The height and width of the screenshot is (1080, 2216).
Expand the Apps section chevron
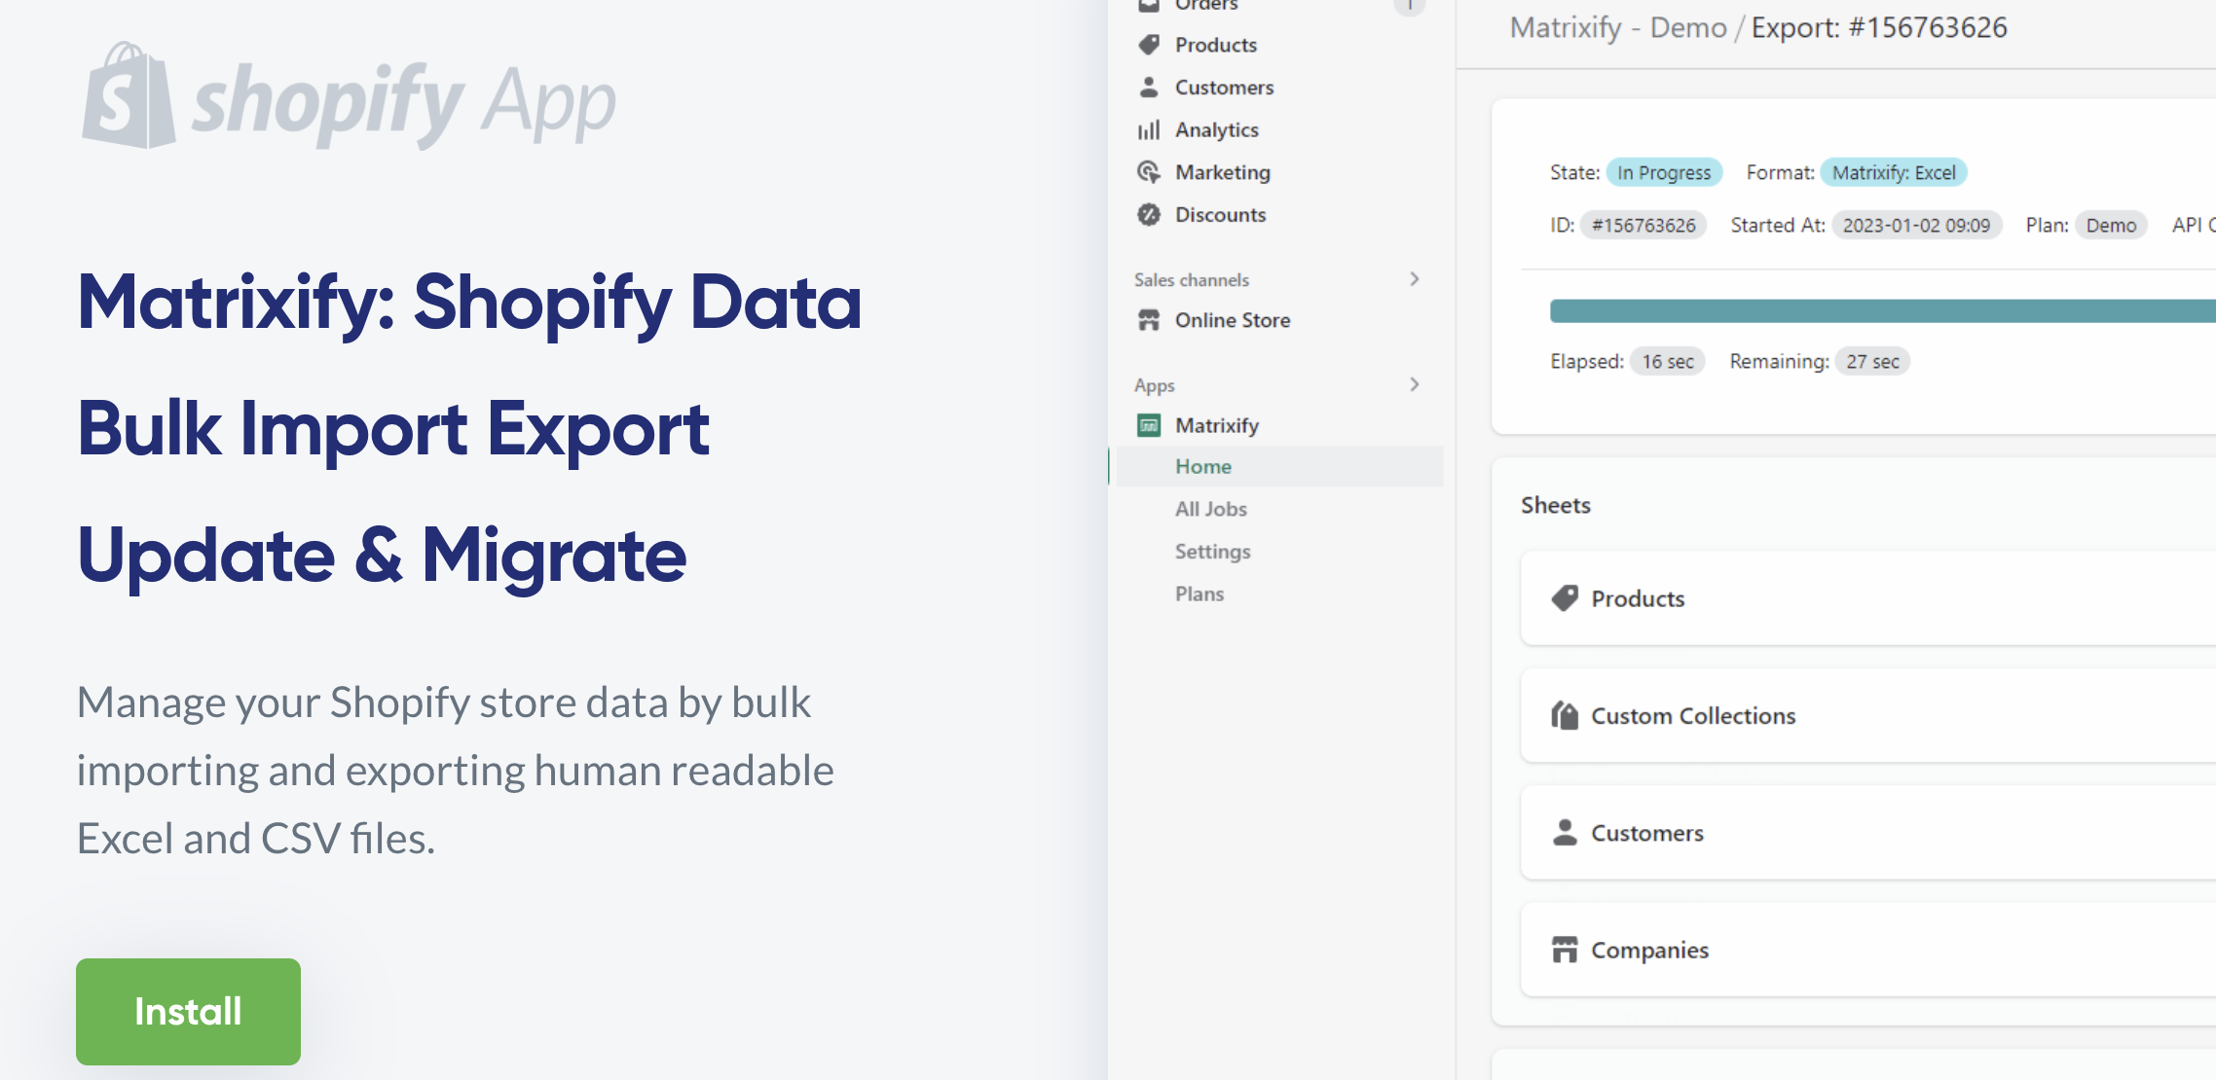[x=1415, y=384]
